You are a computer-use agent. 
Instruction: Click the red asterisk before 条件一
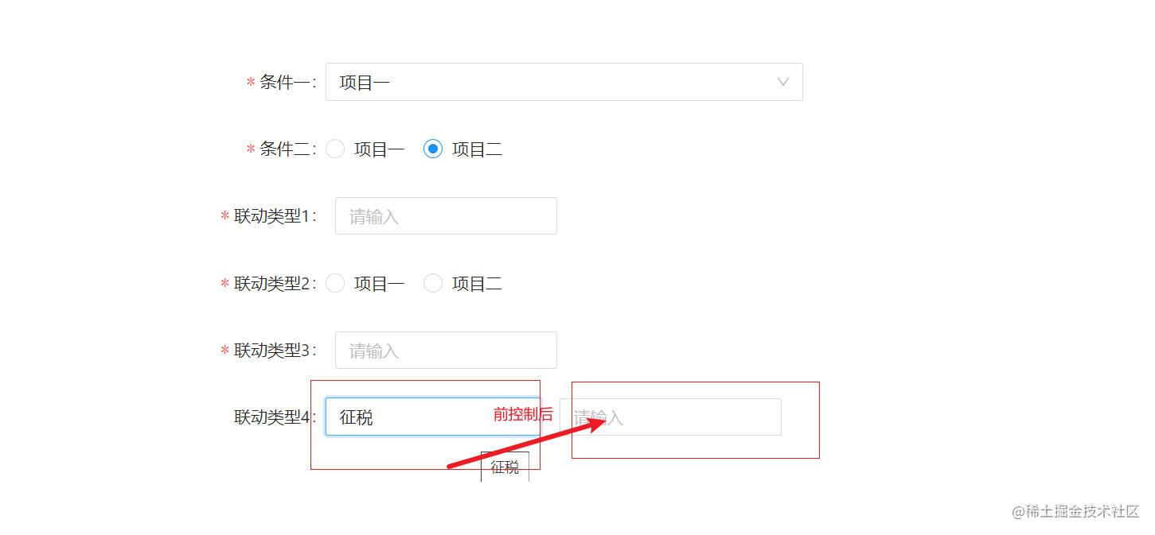point(249,82)
